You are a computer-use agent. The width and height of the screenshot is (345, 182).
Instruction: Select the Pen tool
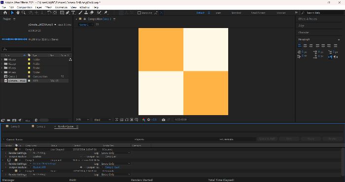pyautogui.click(x=68, y=13)
